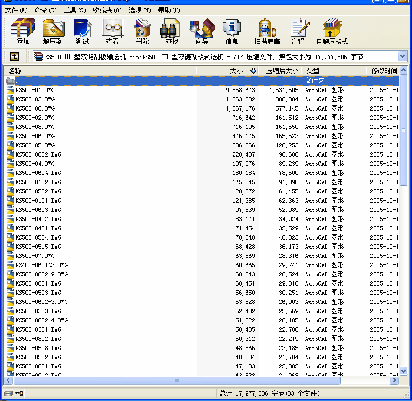Open the parent folder '..' entry
The height and width of the screenshot is (401, 412).
[18, 81]
